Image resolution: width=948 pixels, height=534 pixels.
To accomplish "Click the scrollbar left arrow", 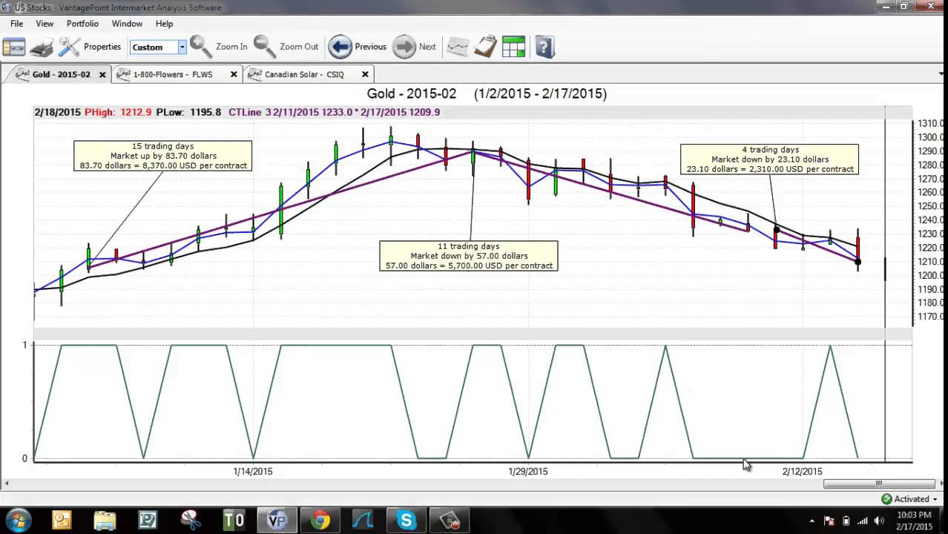I will click(7, 484).
